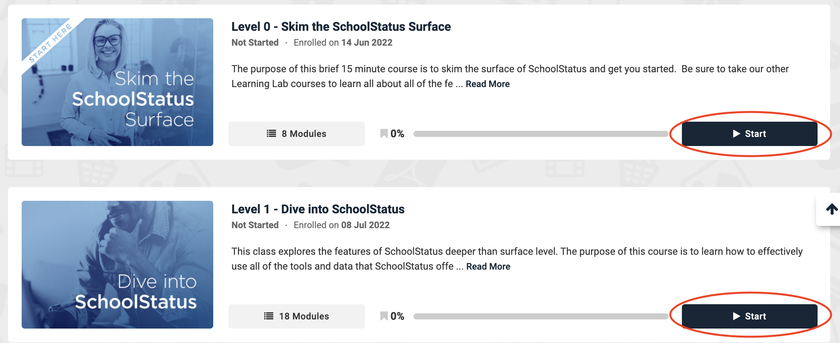Click the play icon inside the Level 1 Start button
This screenshot has height=343, width=840.
736,316
